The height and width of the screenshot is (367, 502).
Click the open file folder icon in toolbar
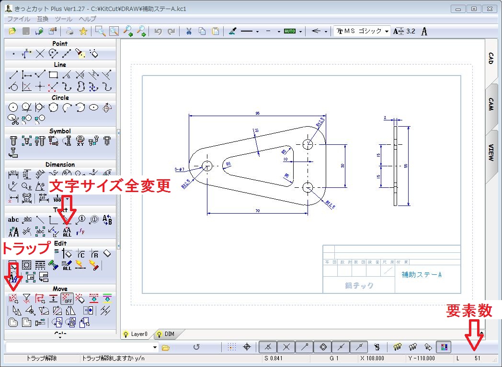pos(12,31)
